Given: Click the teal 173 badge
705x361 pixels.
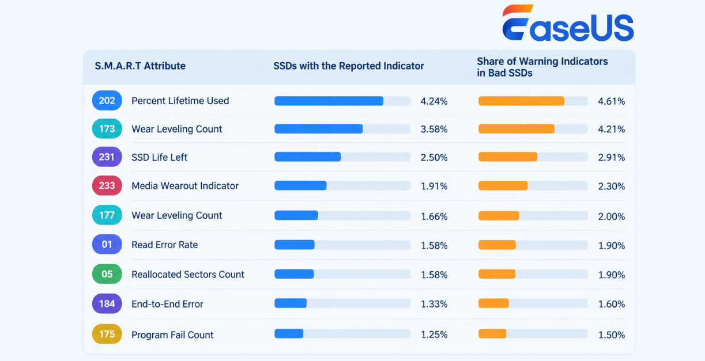Looking at the screenshot, I should pos(107,129).
